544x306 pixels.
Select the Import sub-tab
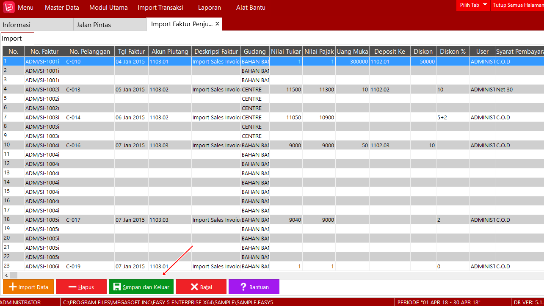(12, 39)
